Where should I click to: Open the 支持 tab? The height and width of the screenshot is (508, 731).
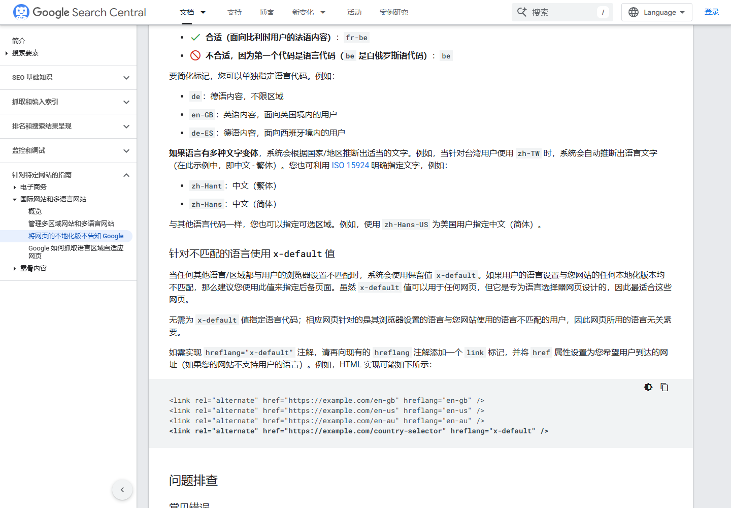coord(235,12)
